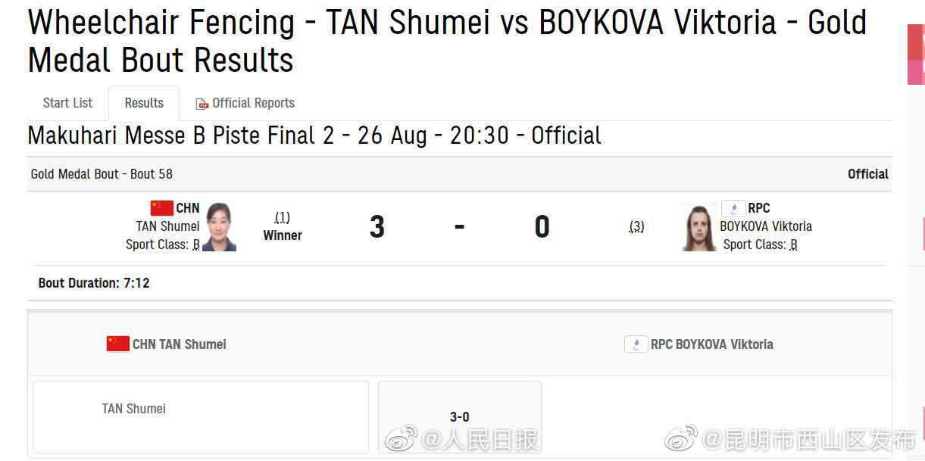This screenshot has height=461, width=925.
Task: Click BOYKOVA Viktoria's athlete photo
Action: 698,226
